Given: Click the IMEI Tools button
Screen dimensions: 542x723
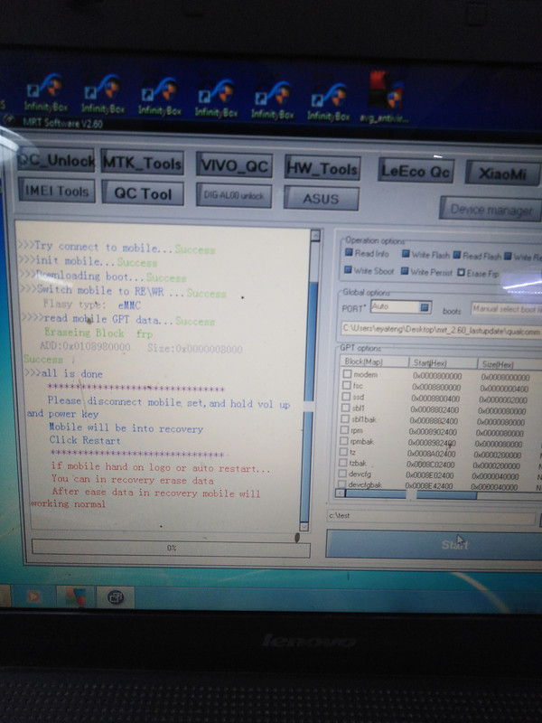Looking at the screenshot, I should point(57,191).
